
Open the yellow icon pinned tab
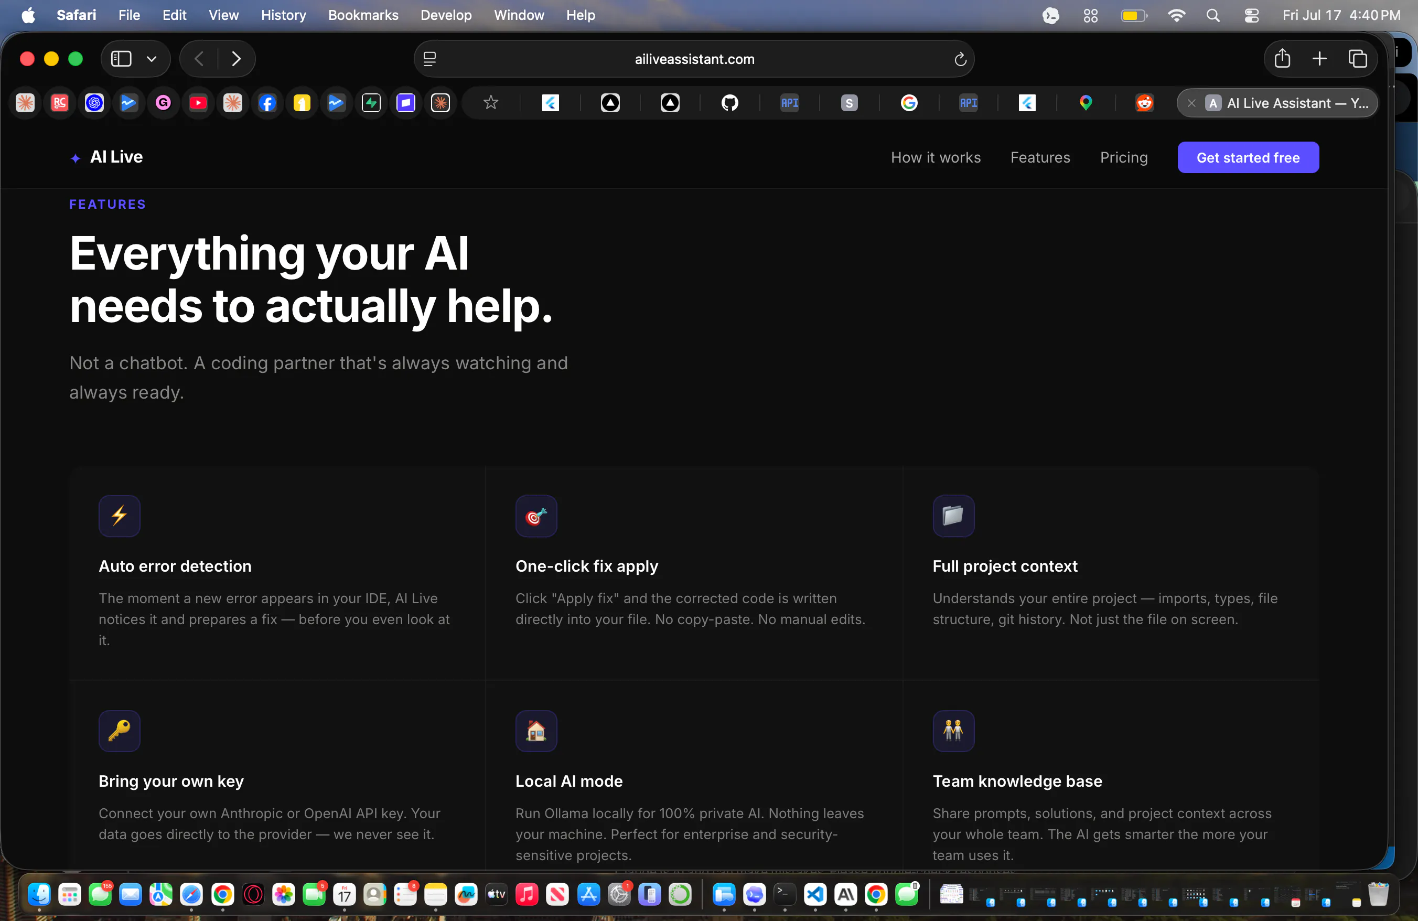[302, 103]
